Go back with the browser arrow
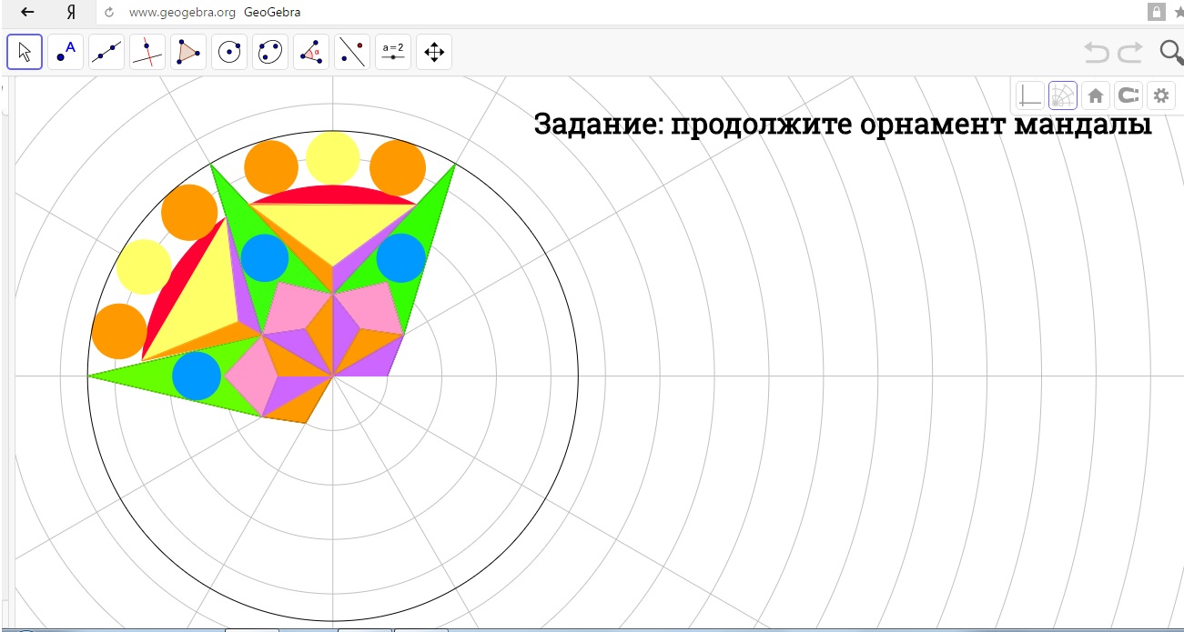Screen dimensions: 1184x632 (x=28, y=12)
